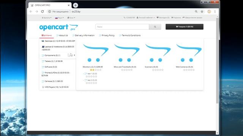Open the black cart button showing $0.00
This screenshot has width=243, height=136.
click(x=185, y=27)
